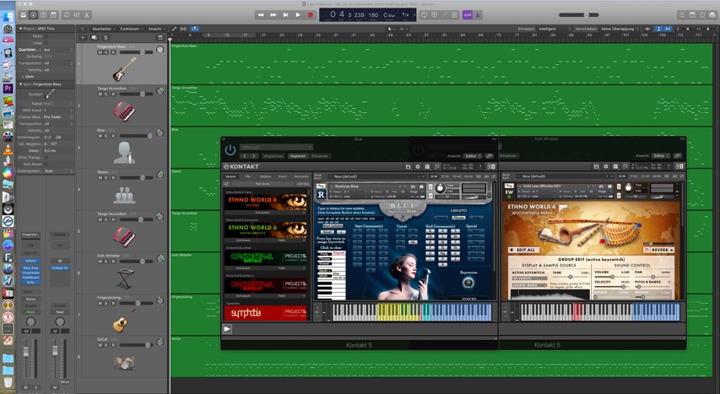Click the Fingerpicking acoustic guitar icon
The image size is (720, 394).
(124, 320)
